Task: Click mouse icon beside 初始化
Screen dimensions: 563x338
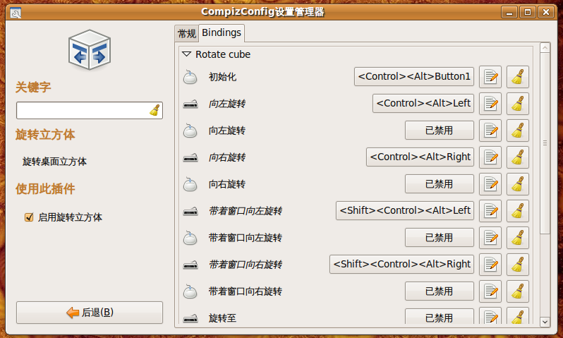Action: [190, 77]
